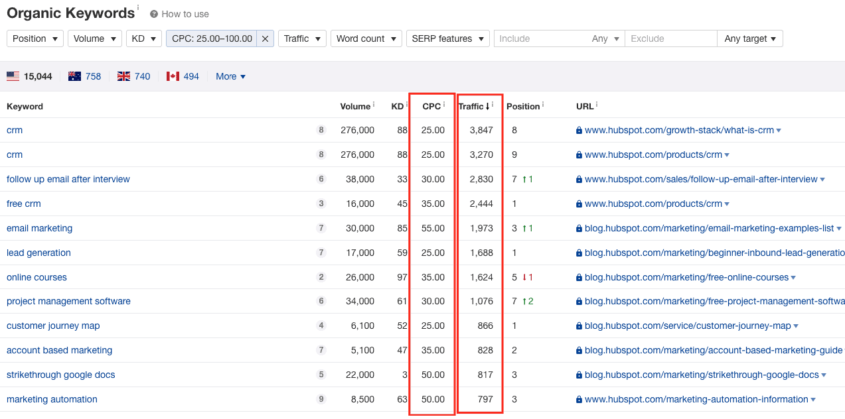The image size is (845, 419).
Task: Sort by the CPC column header
Action: click(x=431, y=106)
